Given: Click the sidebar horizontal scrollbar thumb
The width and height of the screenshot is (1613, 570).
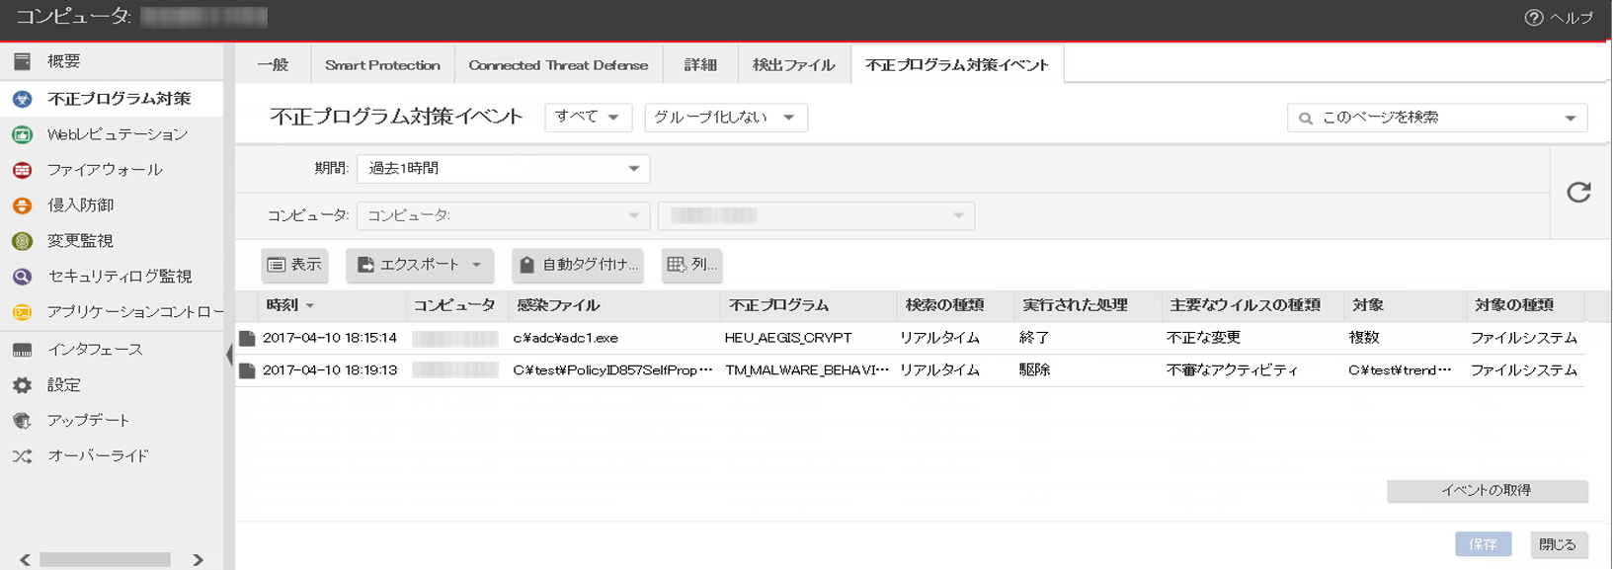Looking at the screenshot, I should click(x=105, y=560).
